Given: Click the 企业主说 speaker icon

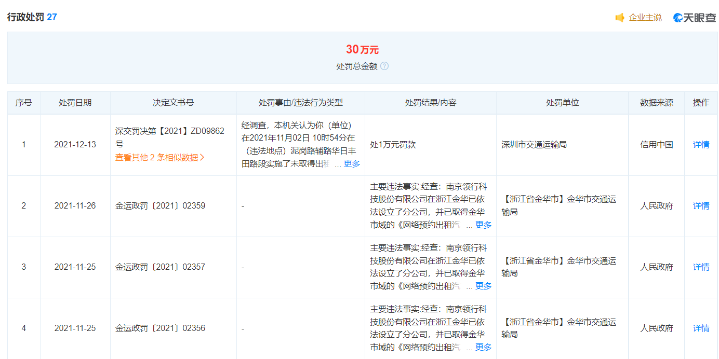Looking at the screenshot, I should click(x=620, y=18).
